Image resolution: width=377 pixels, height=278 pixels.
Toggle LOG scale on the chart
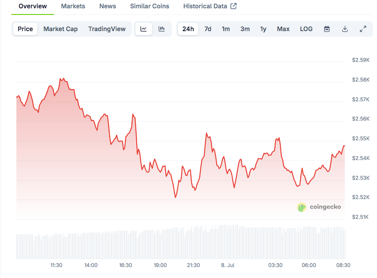(306, 29)
